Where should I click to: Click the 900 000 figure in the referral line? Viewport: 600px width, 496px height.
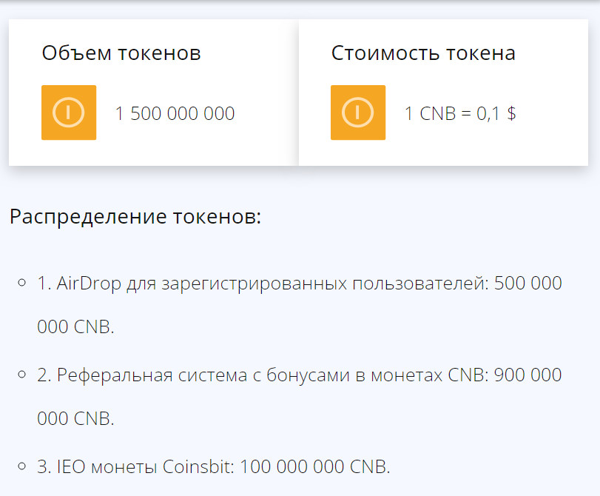click(x=527, y=375)
